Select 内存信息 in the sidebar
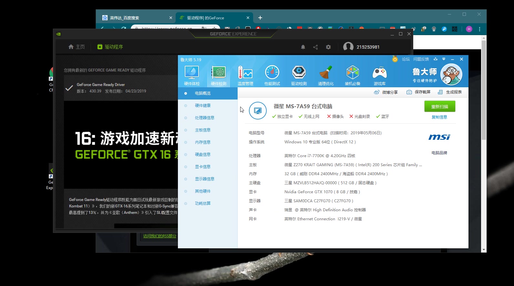Viewport: 514px width, 286px height. point(208,142)
